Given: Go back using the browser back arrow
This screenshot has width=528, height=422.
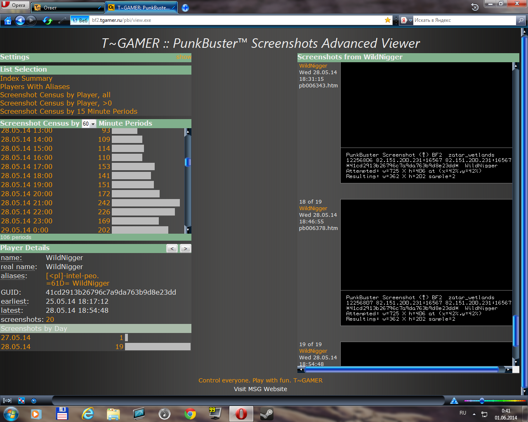Looking at the screenshot, I should [20, 20].
